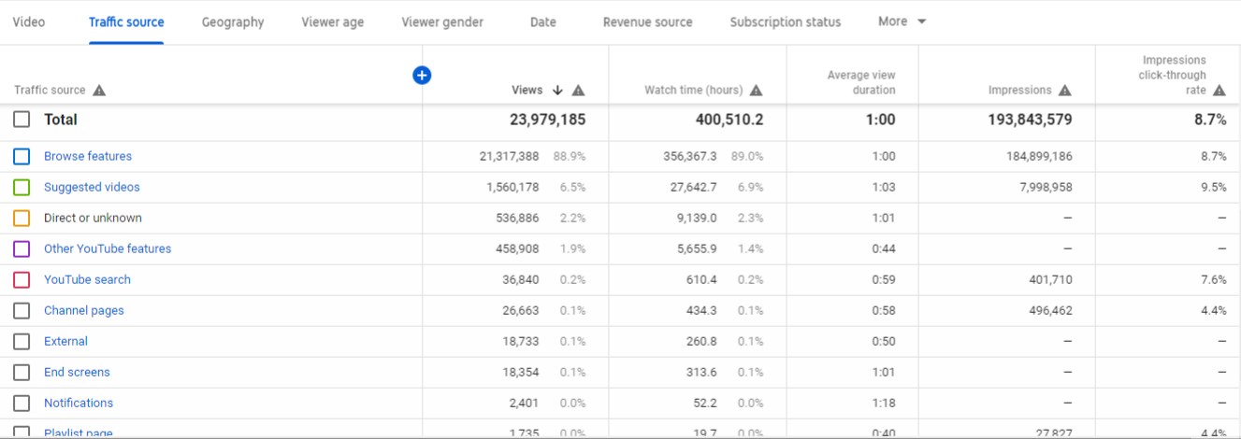Check the Browse features checkbox

pos(22,157)
